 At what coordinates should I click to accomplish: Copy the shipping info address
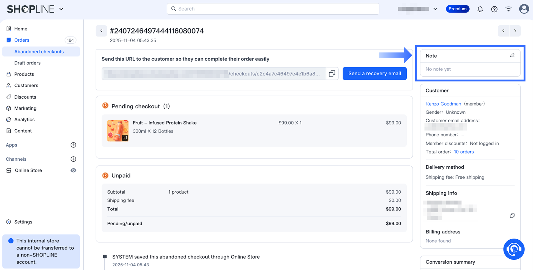(x=512, y=215)
